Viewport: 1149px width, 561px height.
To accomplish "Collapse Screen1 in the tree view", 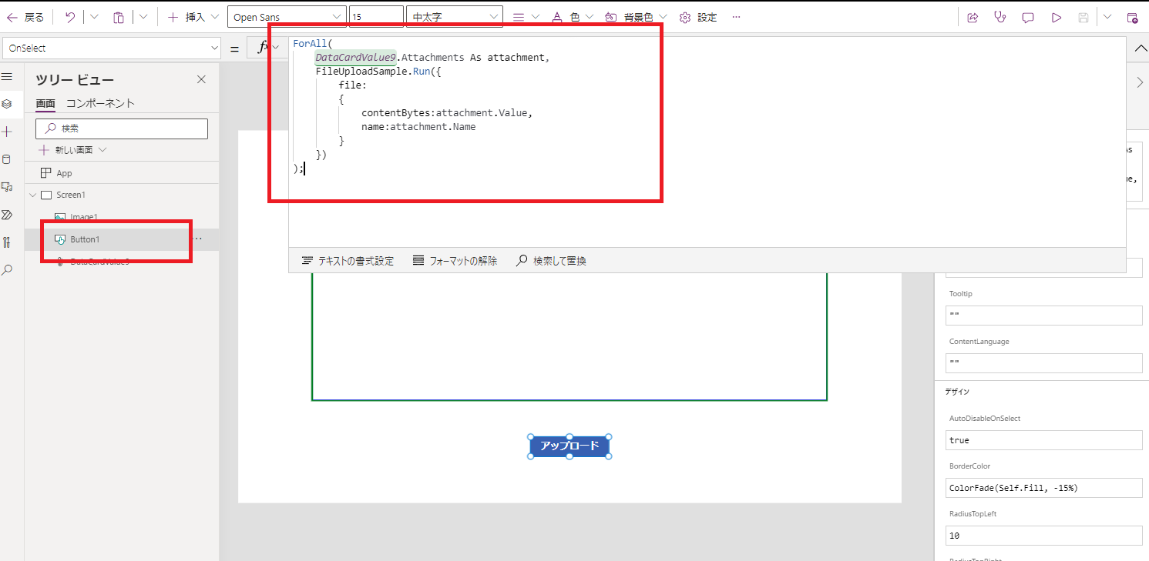I will [x=32, y=195].
